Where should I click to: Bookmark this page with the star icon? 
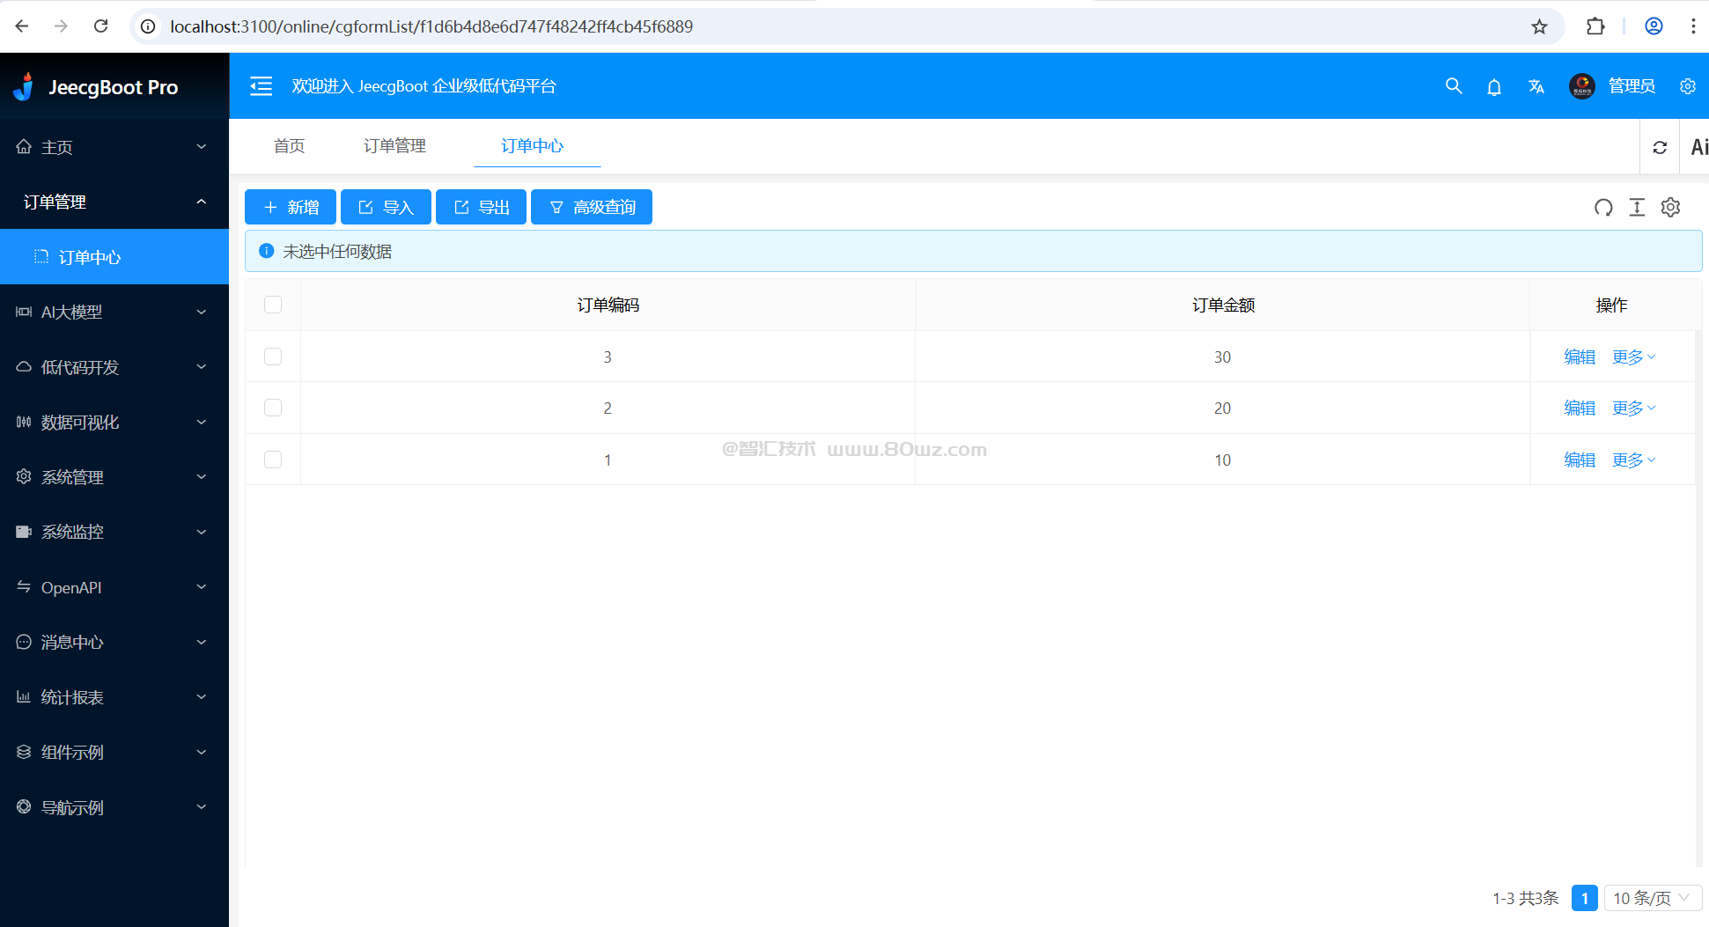[1539, 26]
